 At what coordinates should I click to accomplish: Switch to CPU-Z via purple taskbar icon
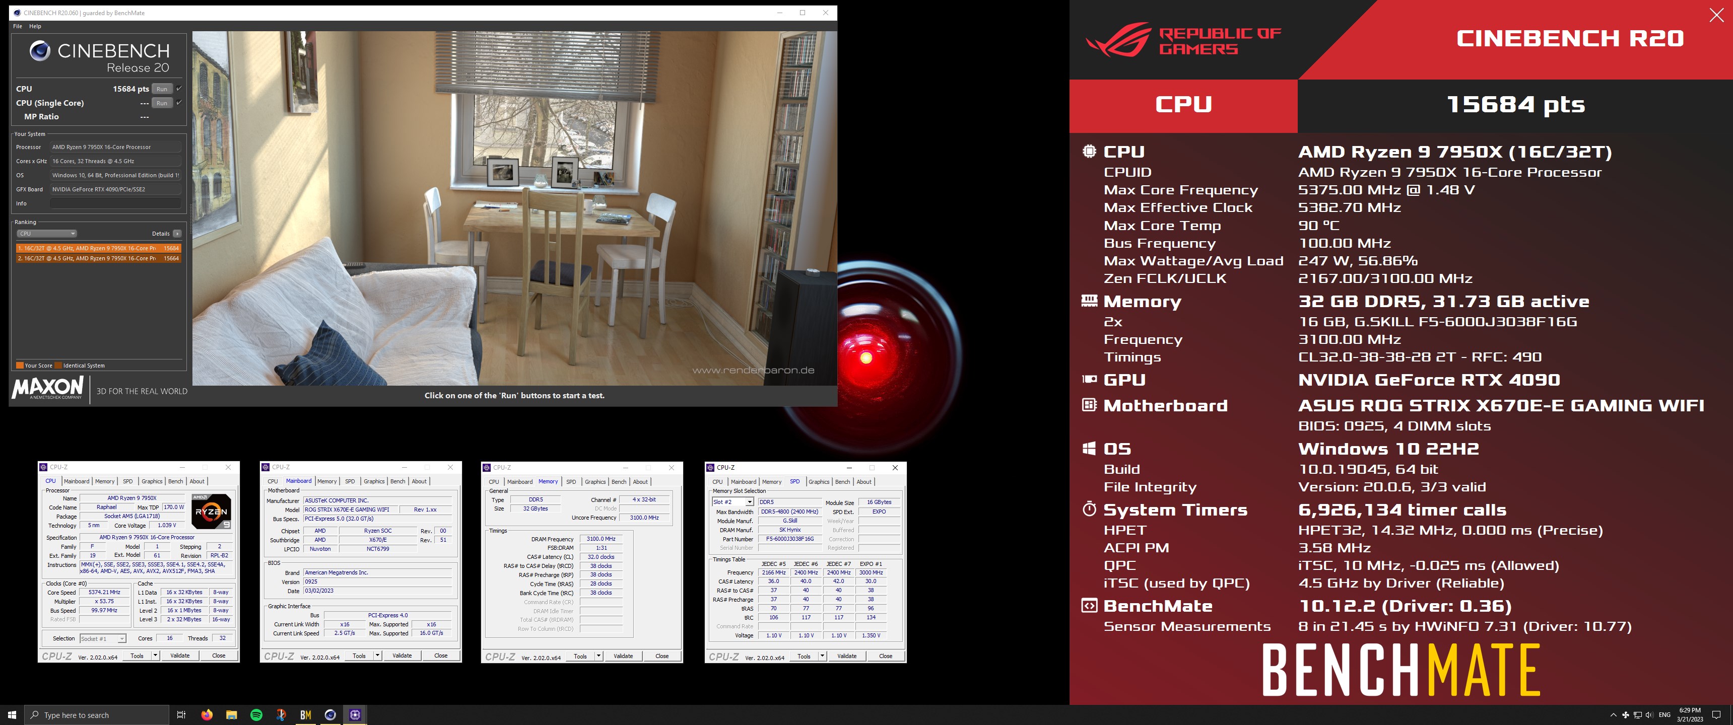click(x=355, y=714)
